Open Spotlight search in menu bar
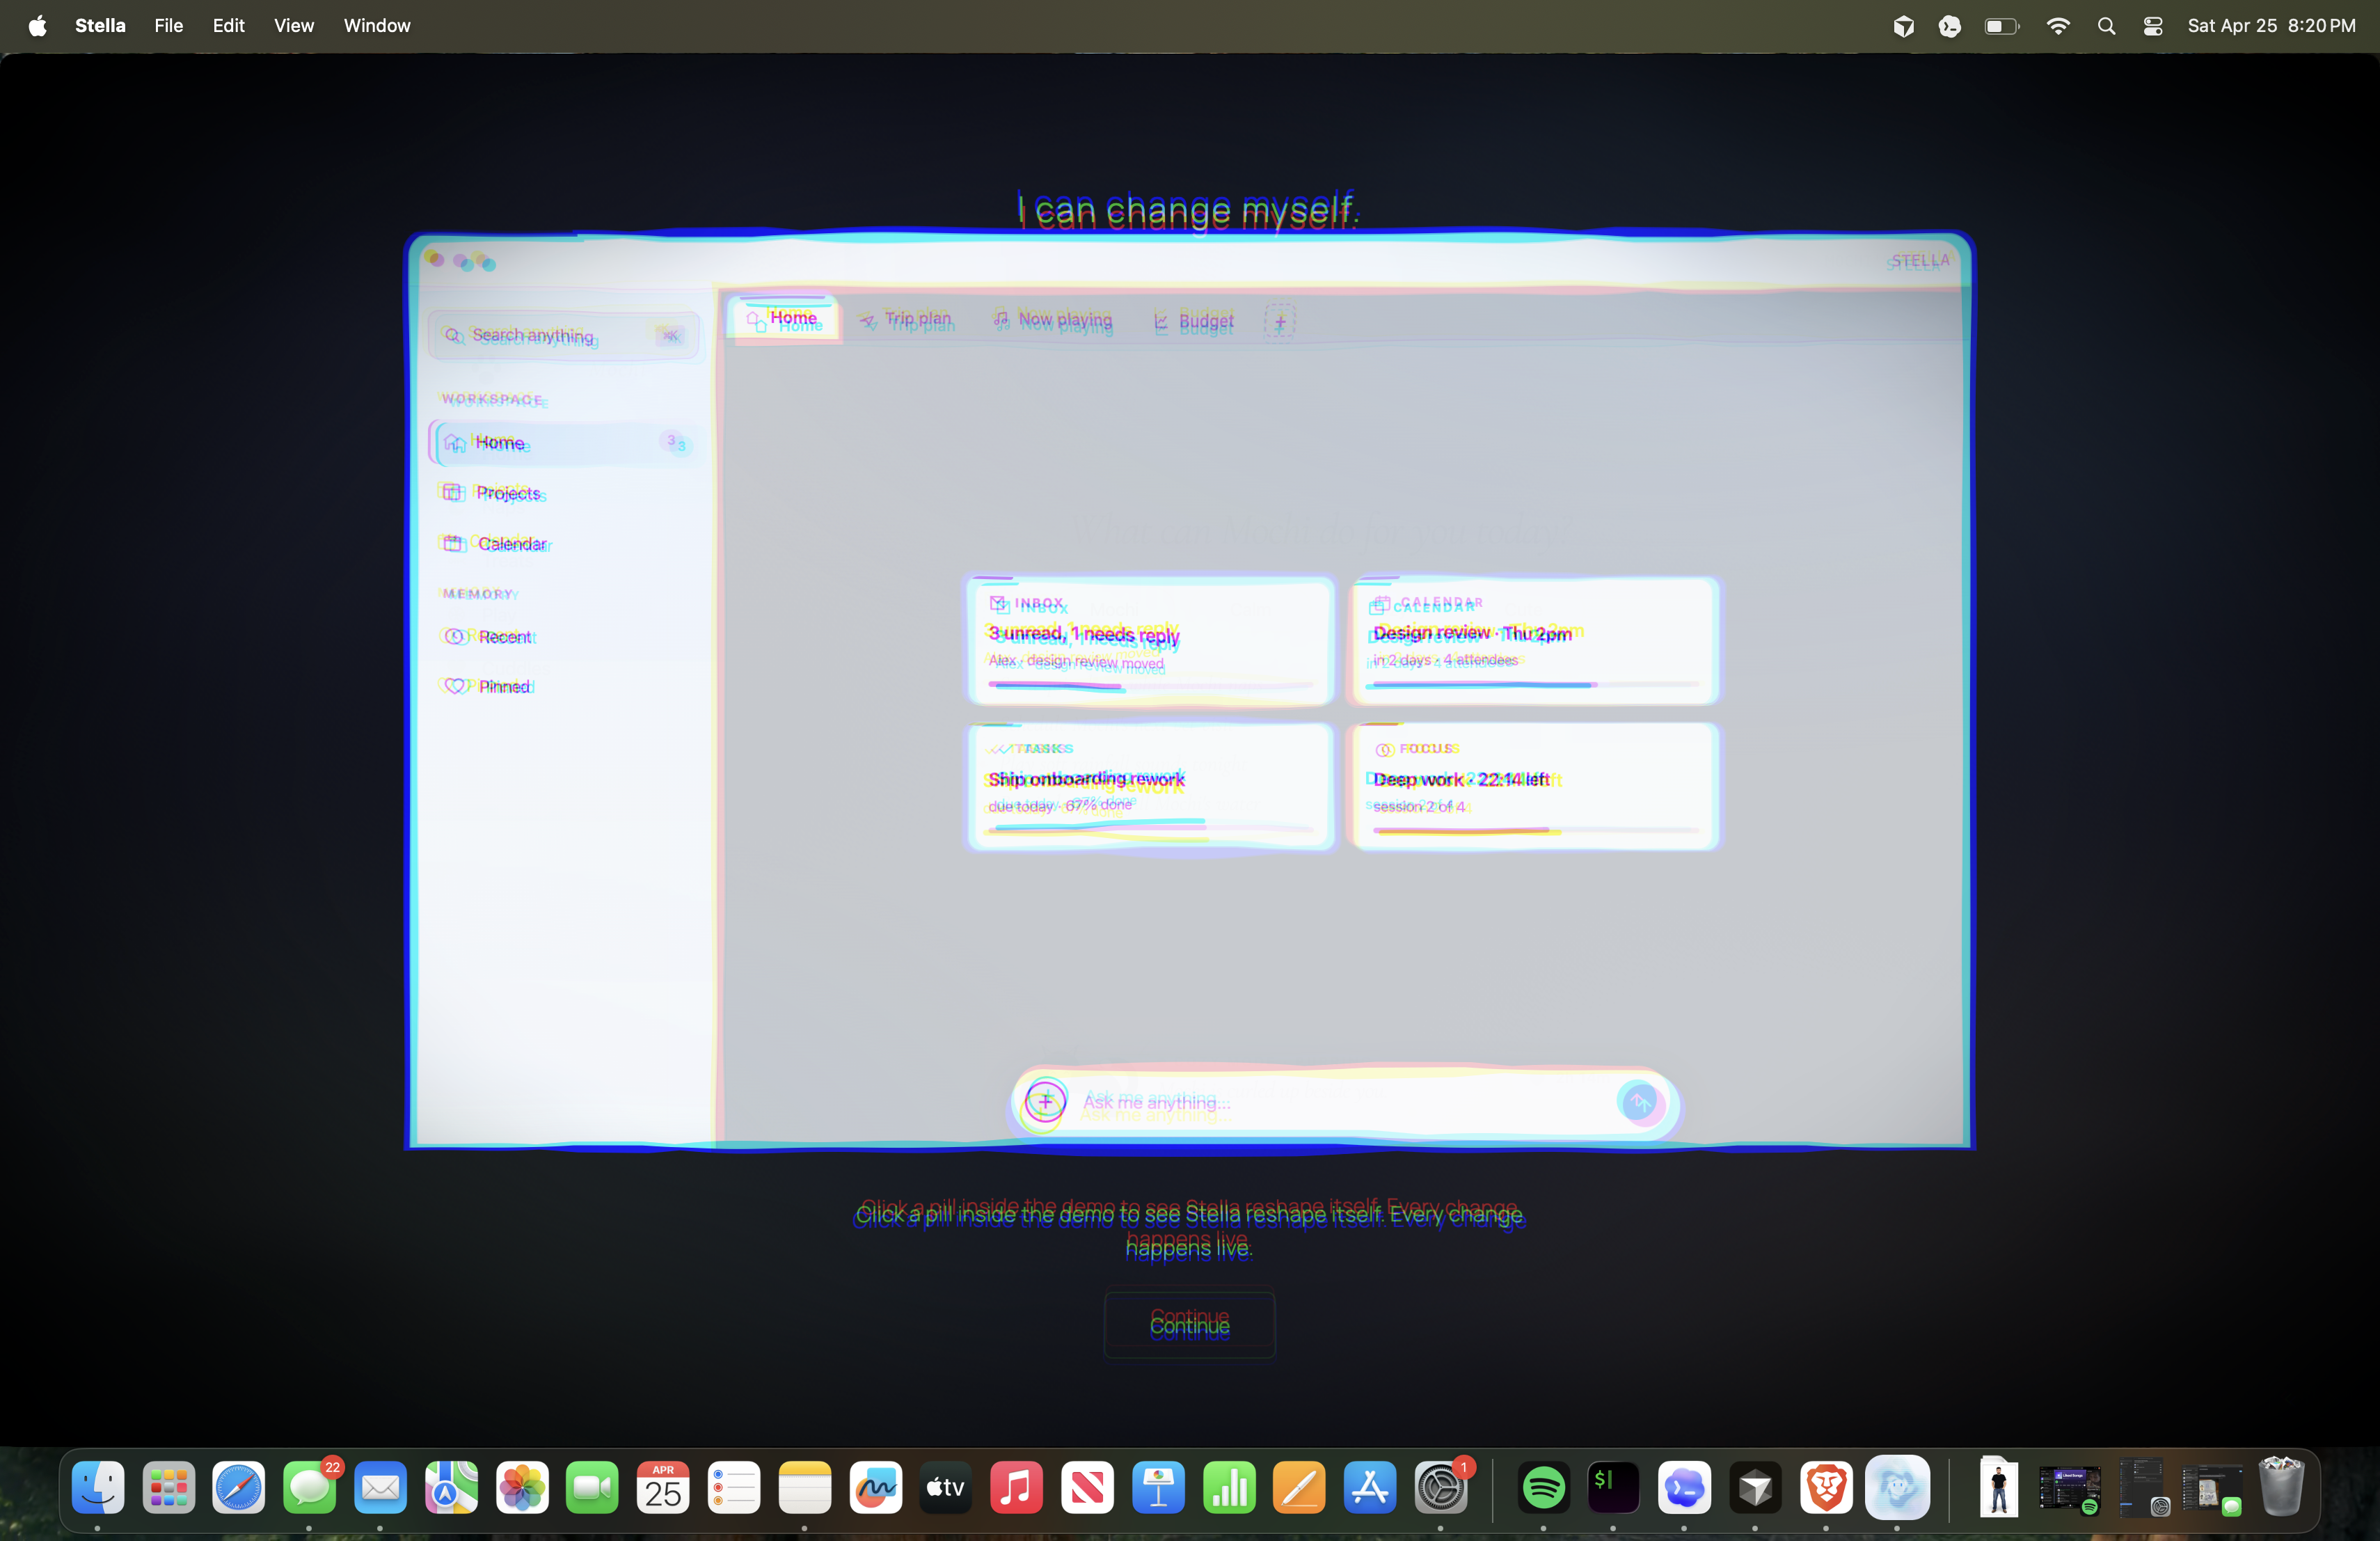Viewport: 2380px width, 1541px height. 2106,26
